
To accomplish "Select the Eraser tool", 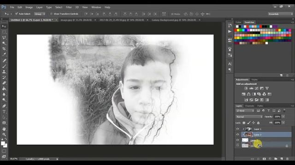I will [x=4, y=83].
